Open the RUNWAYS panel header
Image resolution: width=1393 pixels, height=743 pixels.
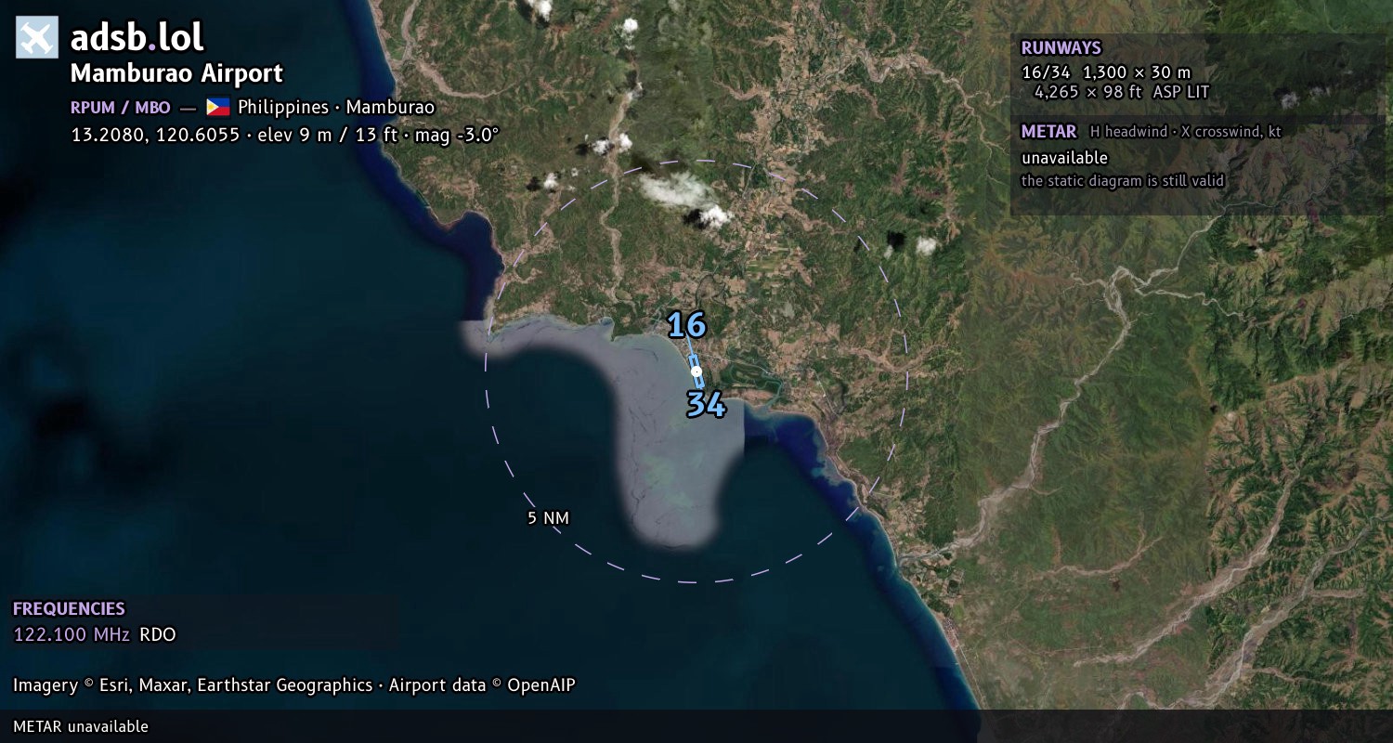click(x=1061, y=48)
